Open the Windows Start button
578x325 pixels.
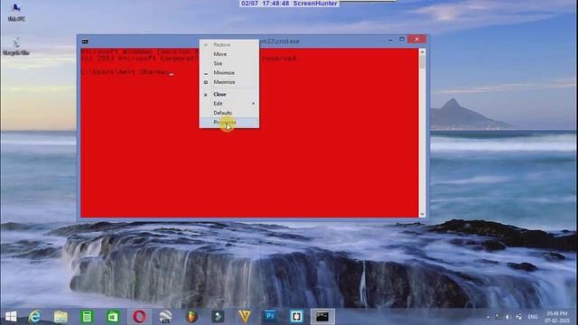point(11,317)
